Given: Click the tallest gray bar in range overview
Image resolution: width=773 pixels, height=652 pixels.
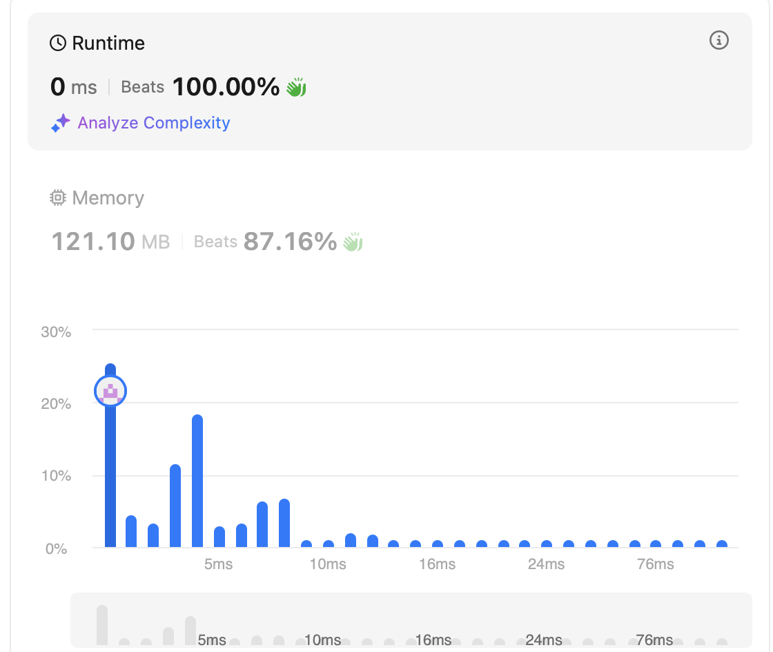Looking at the screenshot, I should coord(102,624).
